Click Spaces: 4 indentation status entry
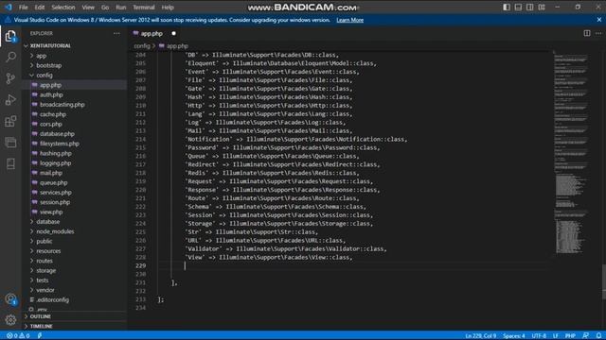The height and width of the screenshot is (340, 606). [513, 336]
